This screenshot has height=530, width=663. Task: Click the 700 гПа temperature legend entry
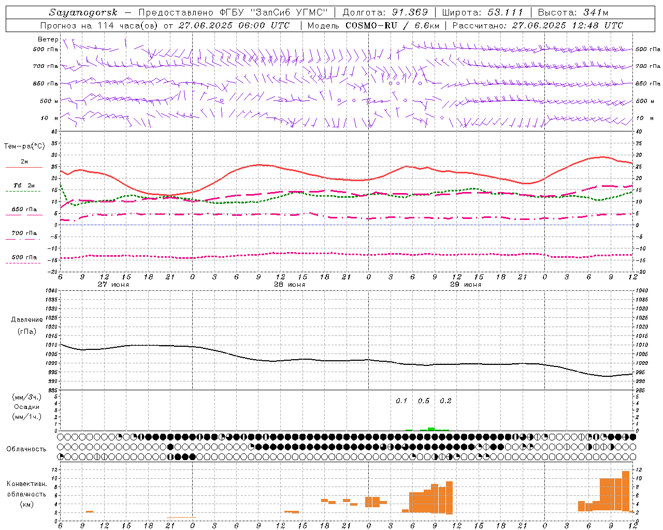coord(24,233)
